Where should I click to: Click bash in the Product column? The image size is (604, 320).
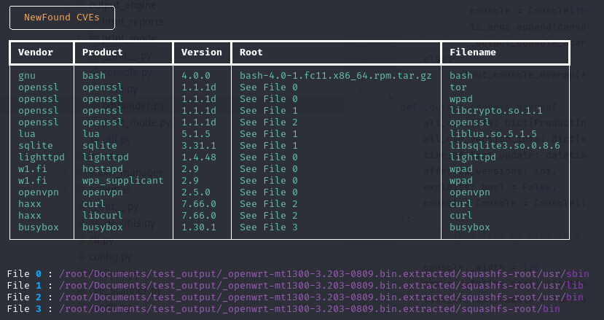pyautogui.click(x=93, y=76)
